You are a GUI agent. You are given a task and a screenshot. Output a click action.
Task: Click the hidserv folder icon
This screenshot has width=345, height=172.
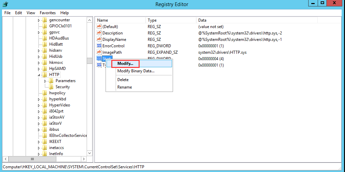(x=45, y=50)
